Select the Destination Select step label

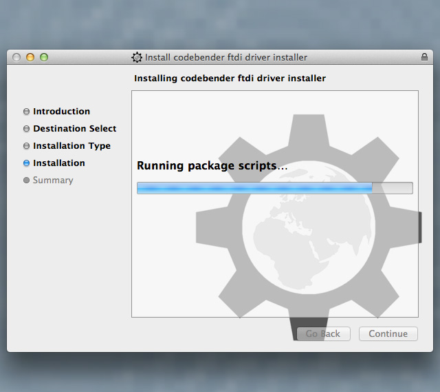click(x=74, y=129)
